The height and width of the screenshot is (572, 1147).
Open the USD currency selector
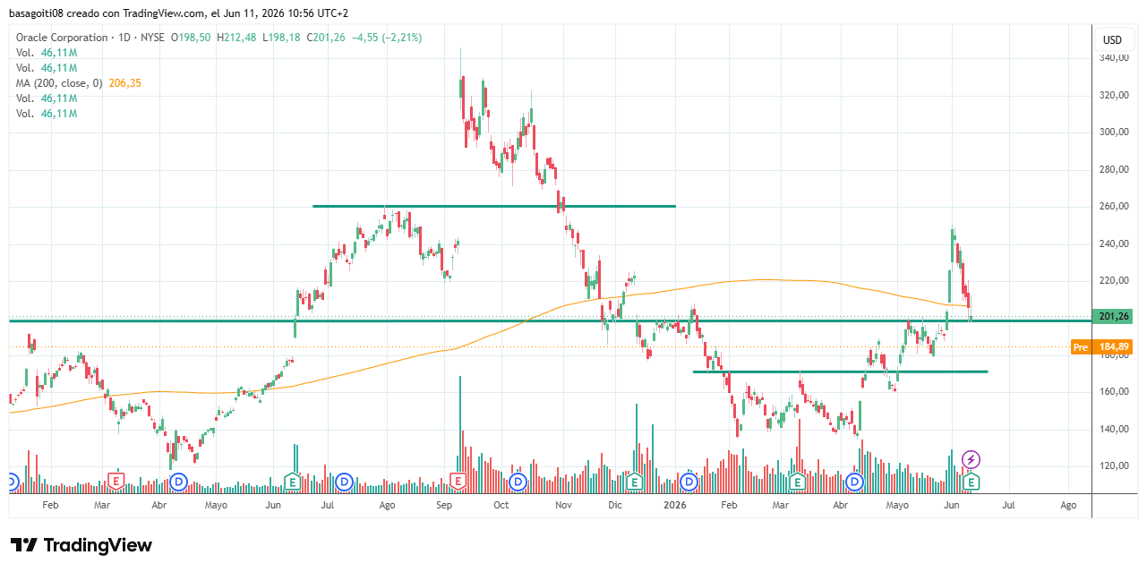tap(1112, 39)
